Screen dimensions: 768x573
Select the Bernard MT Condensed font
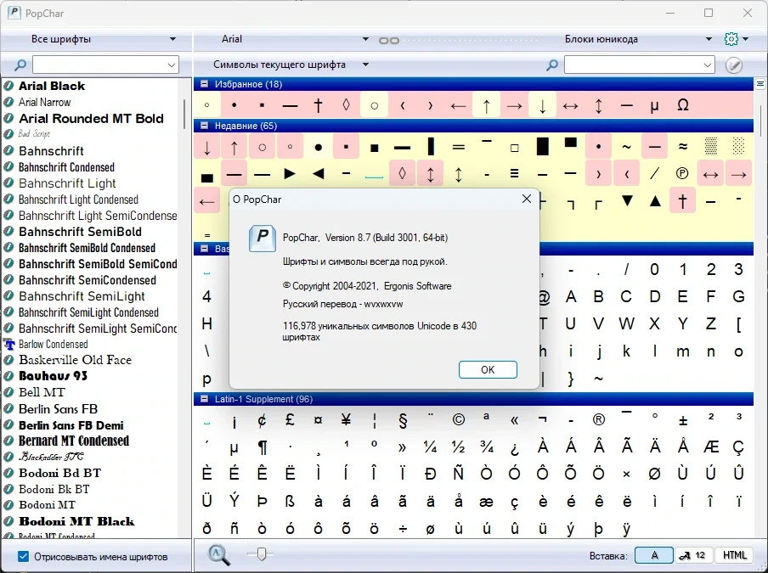pyautogui.click(x=74, y=441)
